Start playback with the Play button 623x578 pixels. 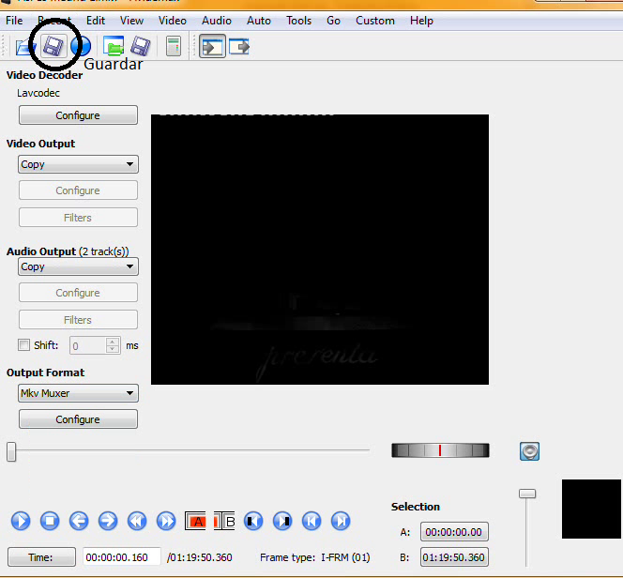coord(21,521)
